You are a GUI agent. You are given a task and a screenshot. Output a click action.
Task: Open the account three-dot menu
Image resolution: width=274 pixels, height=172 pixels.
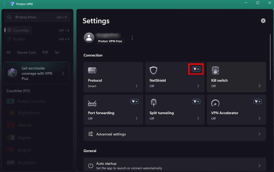click(132, 38)
